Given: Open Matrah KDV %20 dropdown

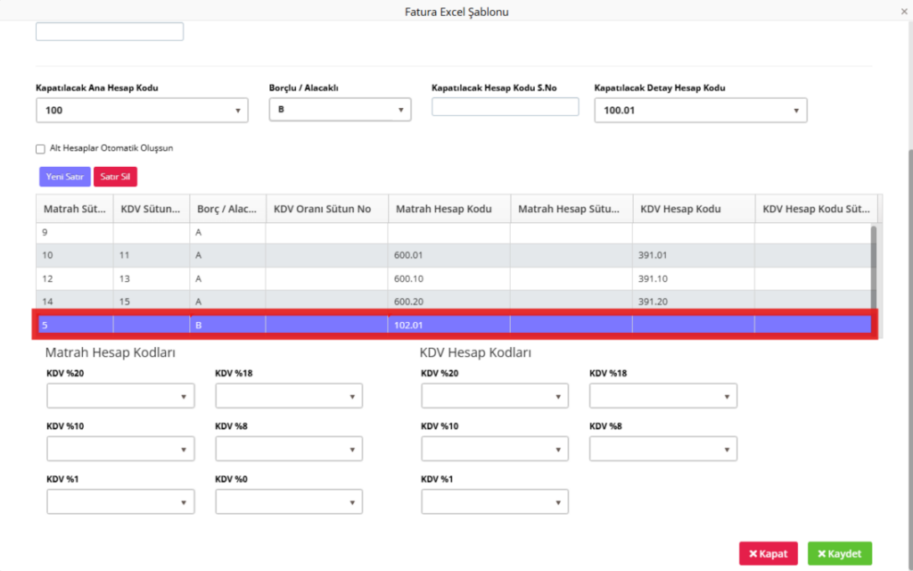Looking at the screenshot, I should [120, 396].
